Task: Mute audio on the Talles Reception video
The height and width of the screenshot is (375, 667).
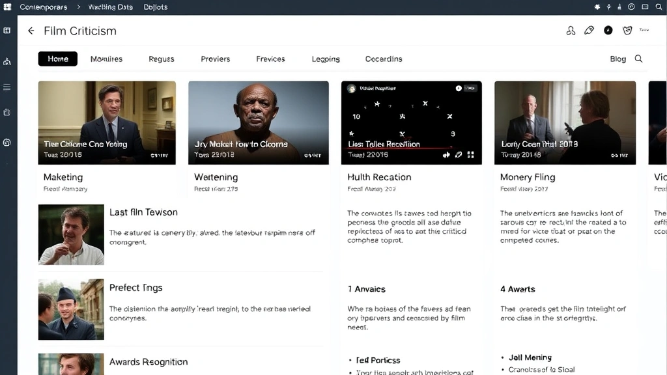Action: [446, 154]
